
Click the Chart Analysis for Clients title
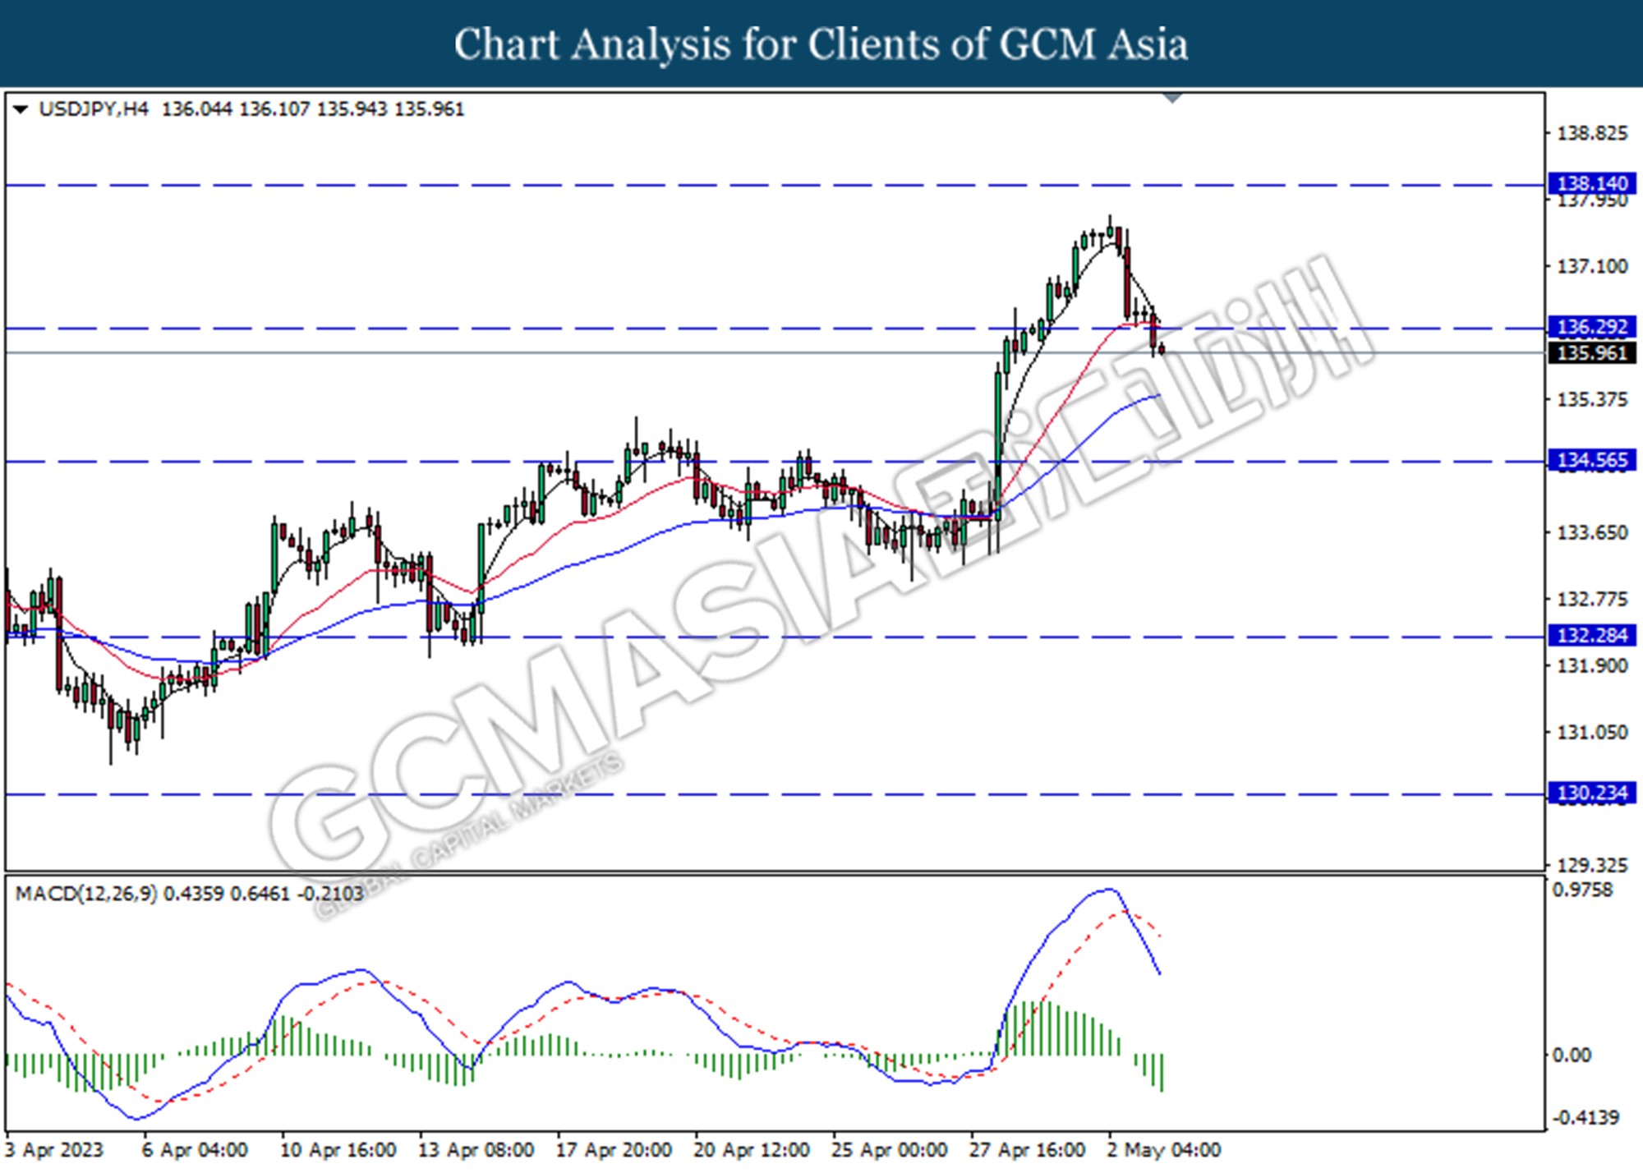pos(821,44)
